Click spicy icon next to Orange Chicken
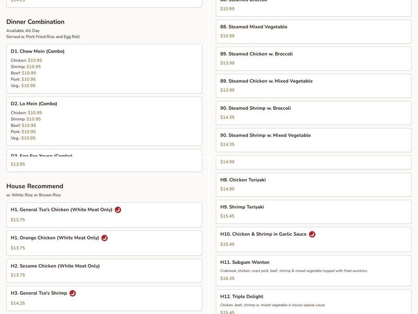The height and width of the screenshot is (314, 418). pyautogui.click(x=104, y=238)
